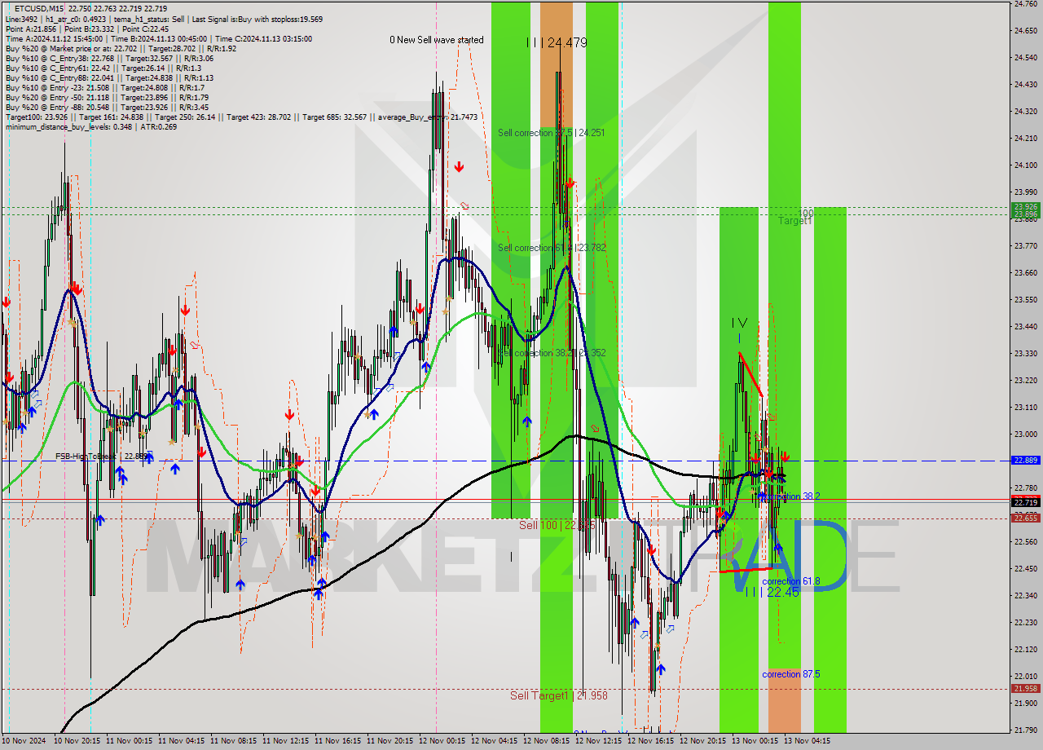Click the '10 Nov 20:15' time axis label
The height and width of the screenshot is (750, 1043).
point(77,741)
